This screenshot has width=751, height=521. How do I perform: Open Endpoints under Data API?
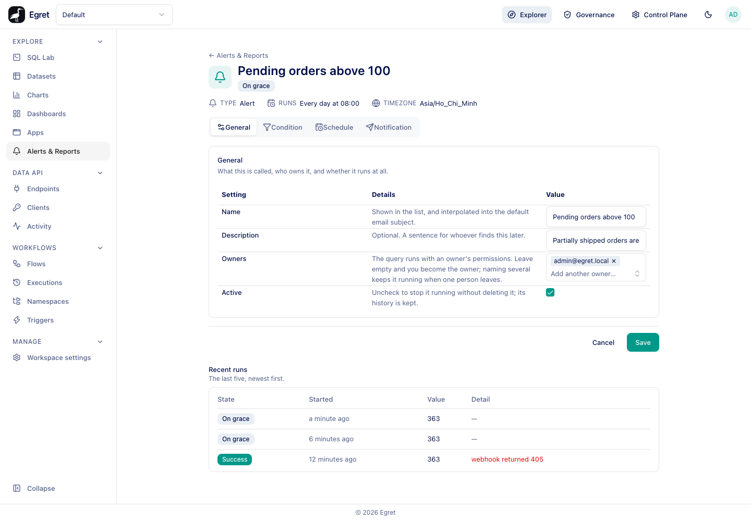pyautogui.click(x=58, y=189)
